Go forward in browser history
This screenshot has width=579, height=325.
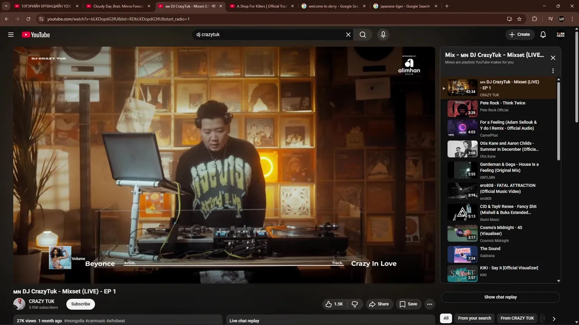18,19
